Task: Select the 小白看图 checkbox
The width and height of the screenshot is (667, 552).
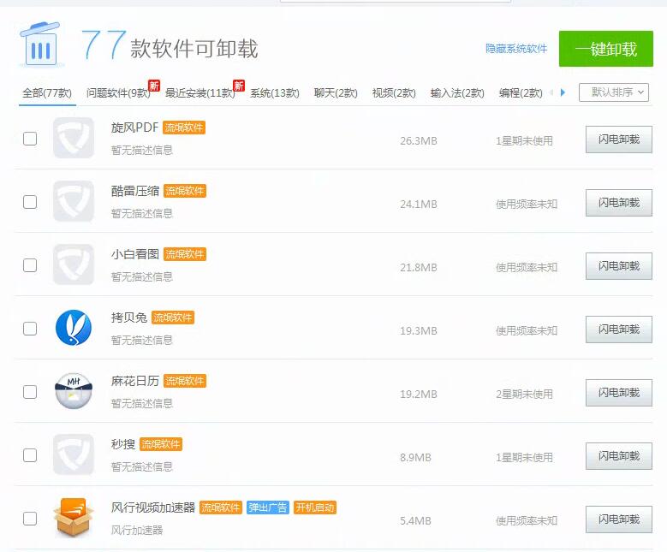Action: [30, 265]
